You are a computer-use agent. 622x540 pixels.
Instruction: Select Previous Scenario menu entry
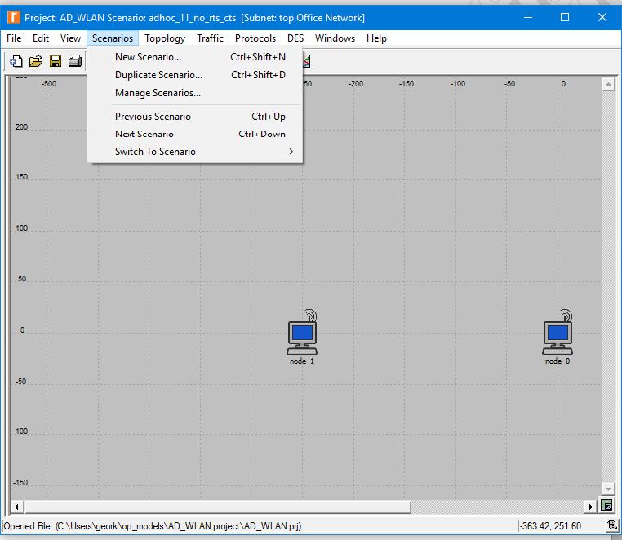195,117
